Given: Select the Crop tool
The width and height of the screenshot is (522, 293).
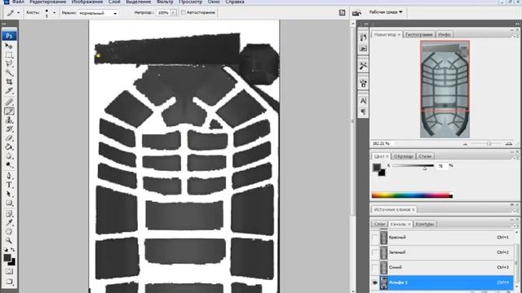Looking at the screenshot, I should [x=9, y=81].
